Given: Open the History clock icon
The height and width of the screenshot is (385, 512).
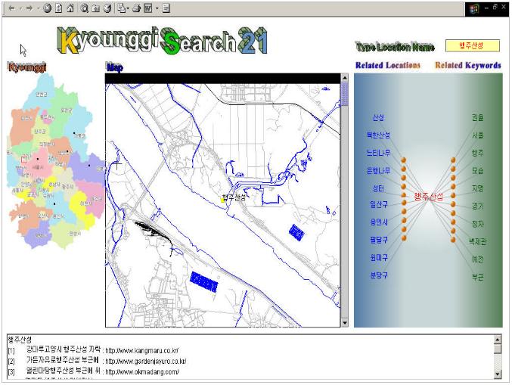Looking at the screenshot, I should (x=107, y=8).
